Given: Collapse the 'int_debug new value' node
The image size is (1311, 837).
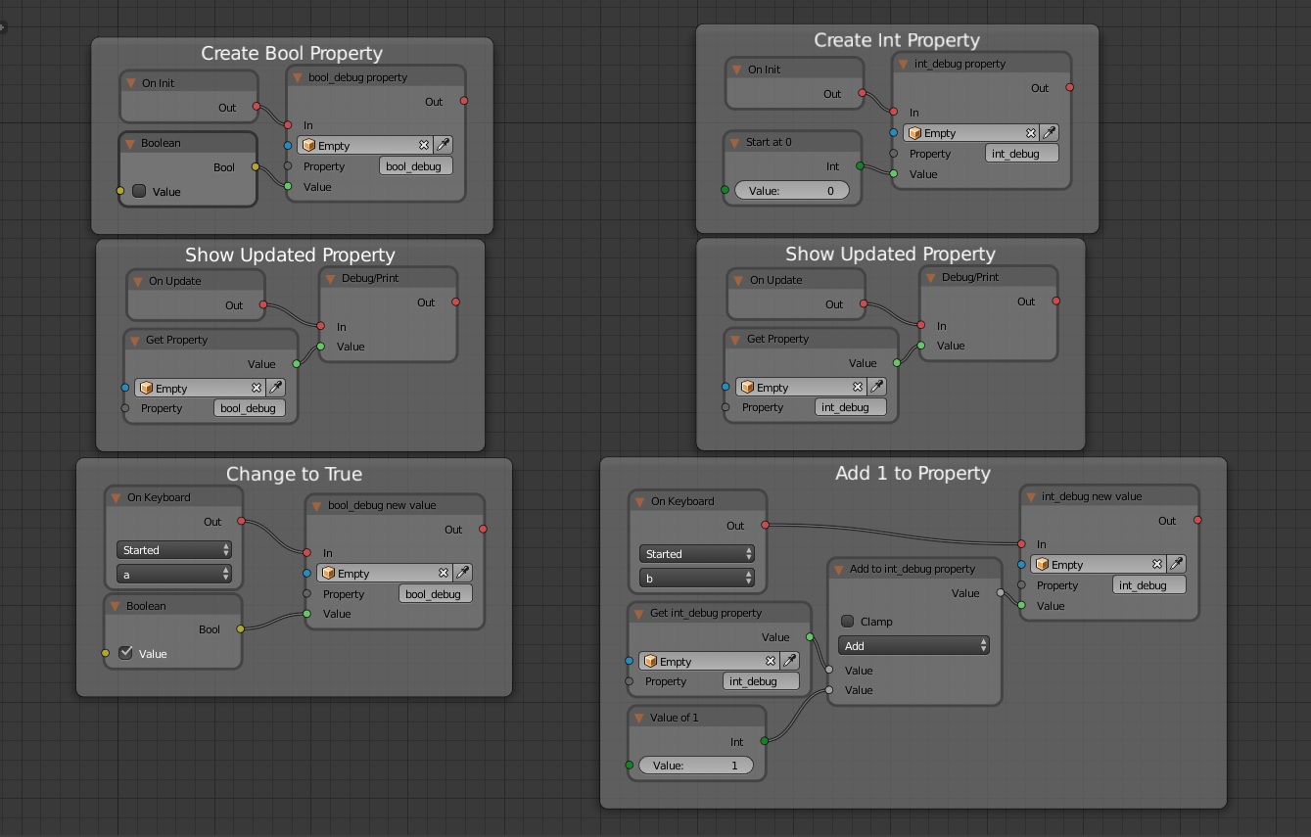Looking at the screenshot, I should click(1031, 496).
